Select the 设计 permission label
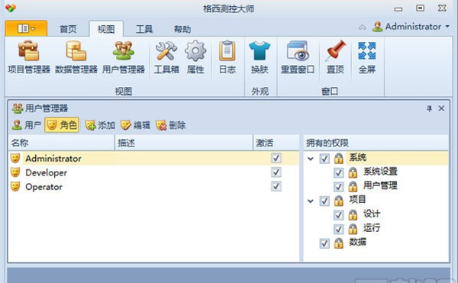The height and width of the screenshot is (283, 458). point(372,214)
